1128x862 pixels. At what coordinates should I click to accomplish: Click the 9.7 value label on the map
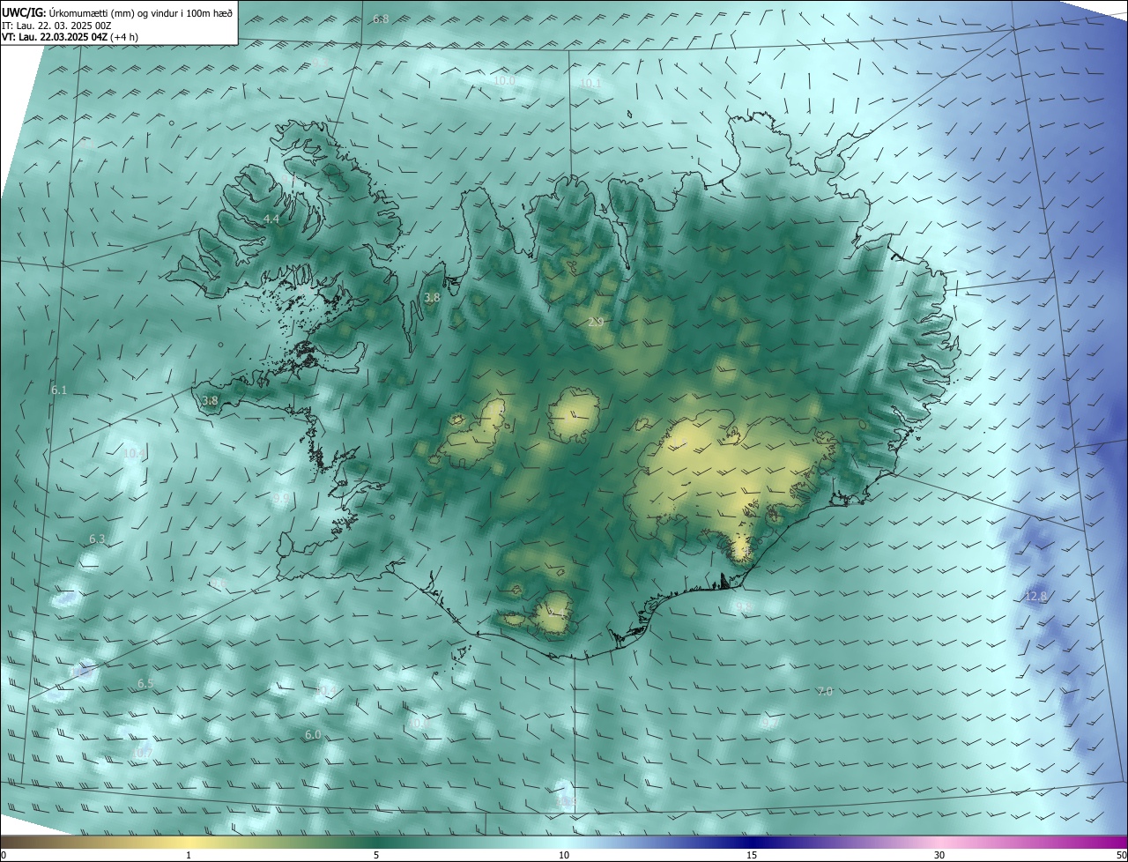pos(770,724)
